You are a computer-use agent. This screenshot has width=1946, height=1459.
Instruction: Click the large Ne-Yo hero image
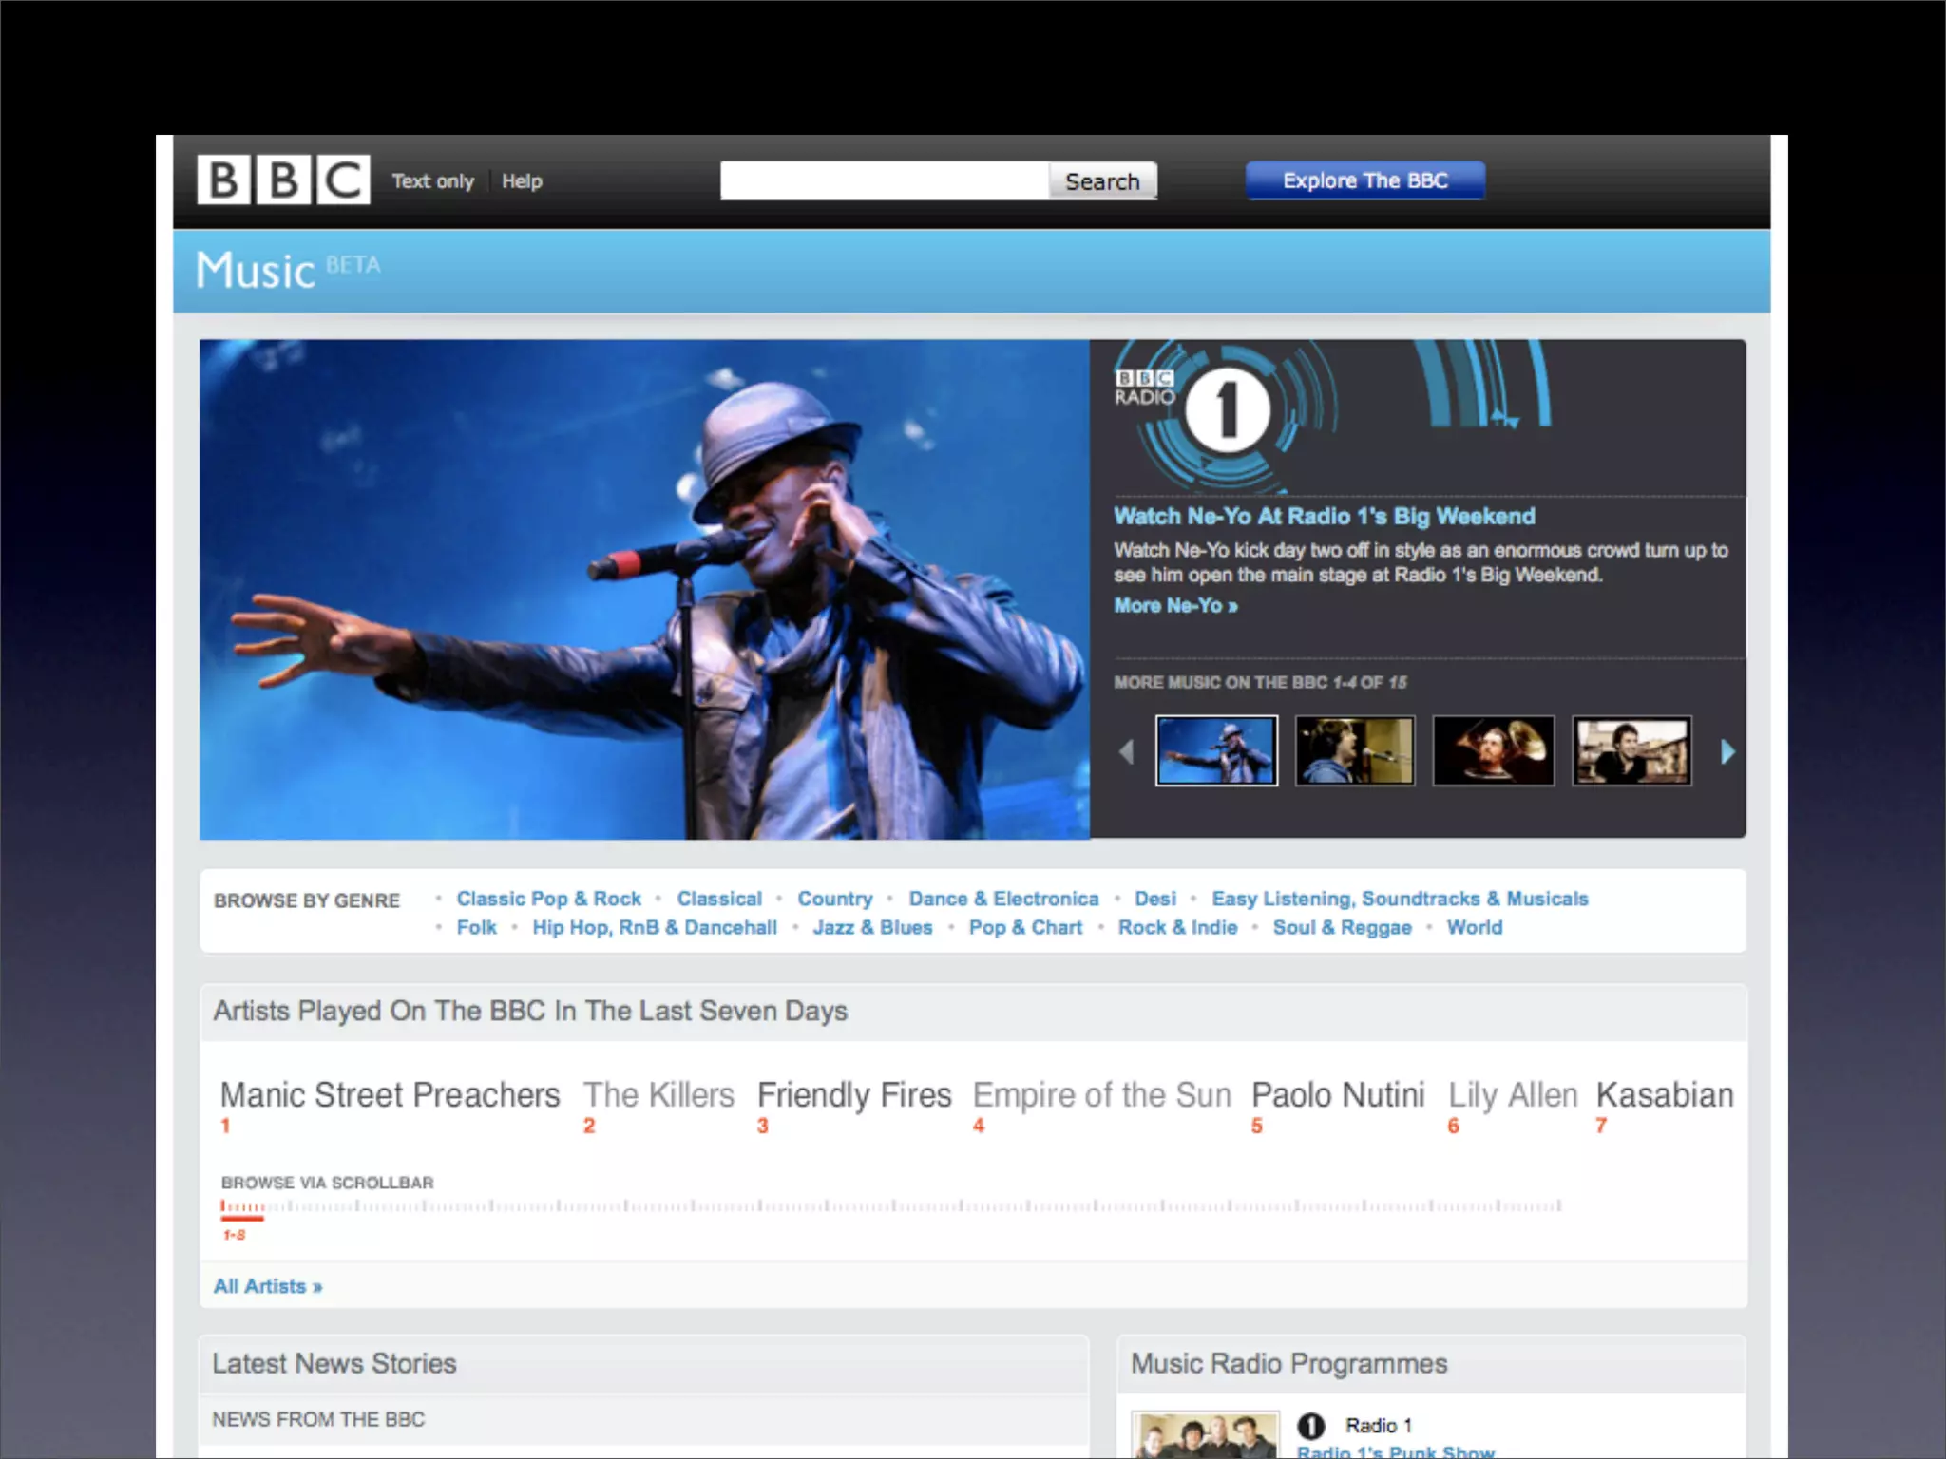(x=644, y=589)
